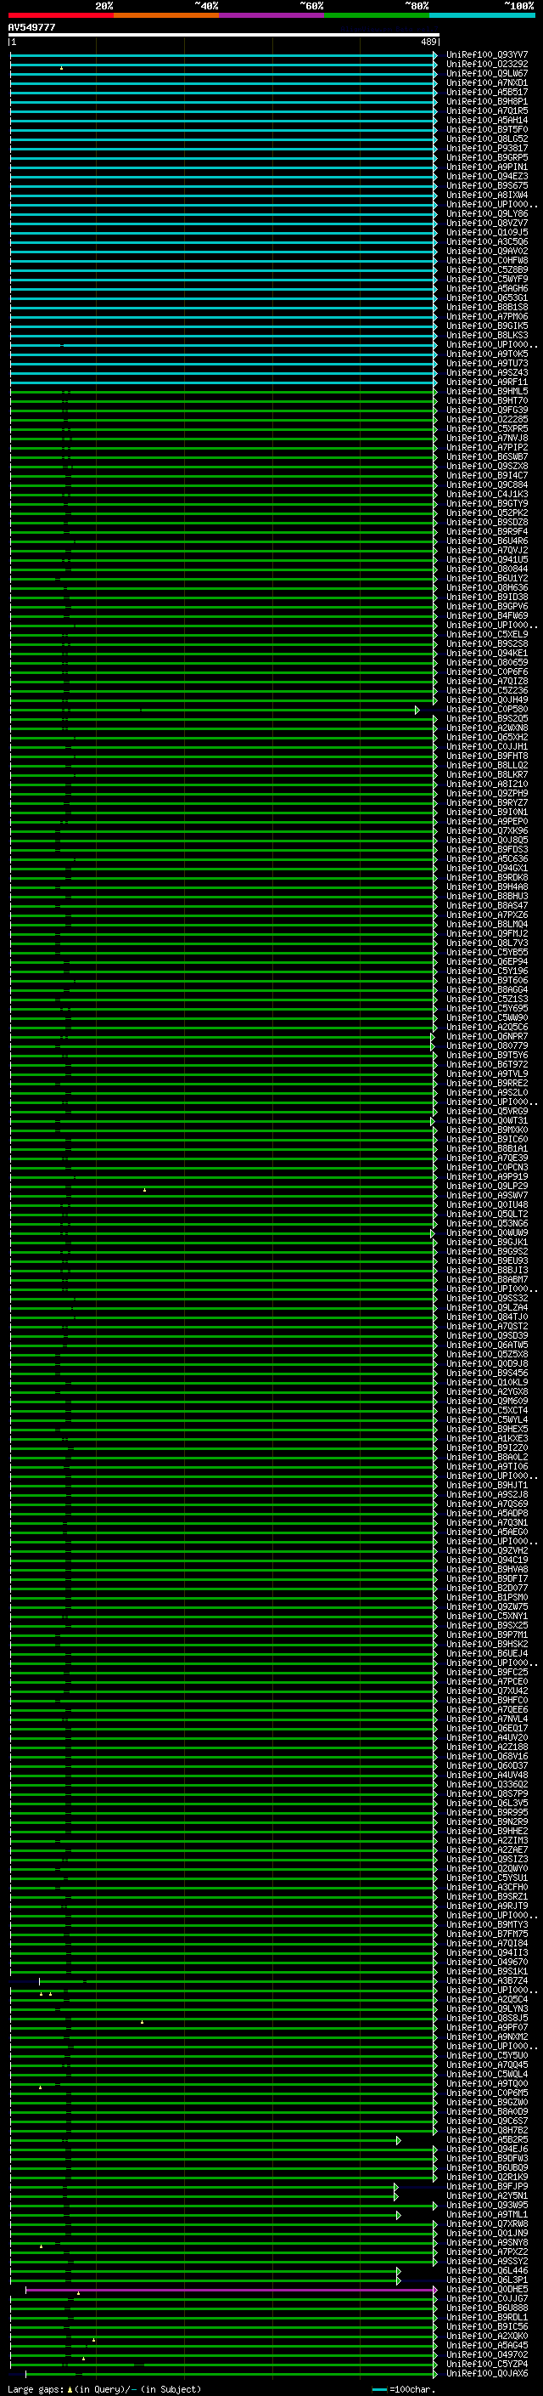Select hit UniRef100_A9RF11
The image size is (543, 2396).
(x=486, y=382)
